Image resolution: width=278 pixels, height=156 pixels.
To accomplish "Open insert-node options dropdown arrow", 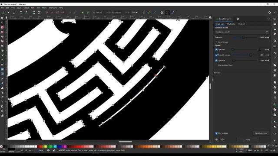I will (x=8, y=13).
